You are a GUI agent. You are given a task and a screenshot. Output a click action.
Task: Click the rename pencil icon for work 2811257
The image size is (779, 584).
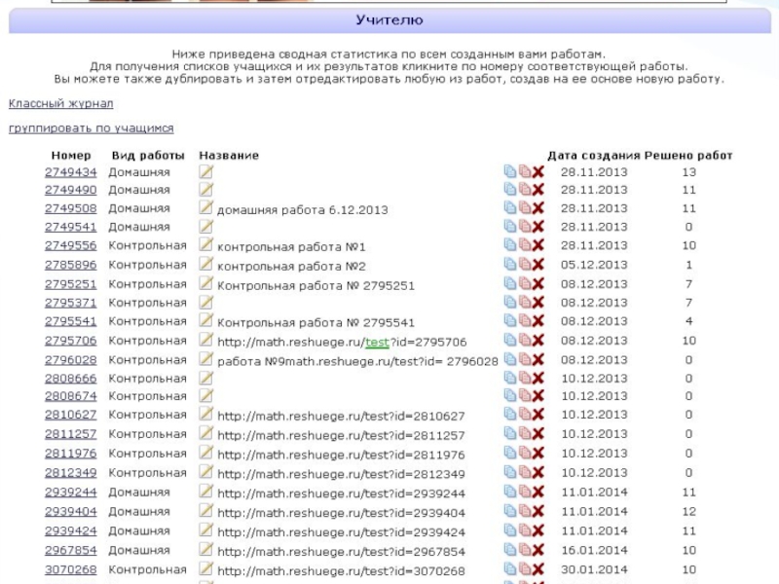pos(205,434)
